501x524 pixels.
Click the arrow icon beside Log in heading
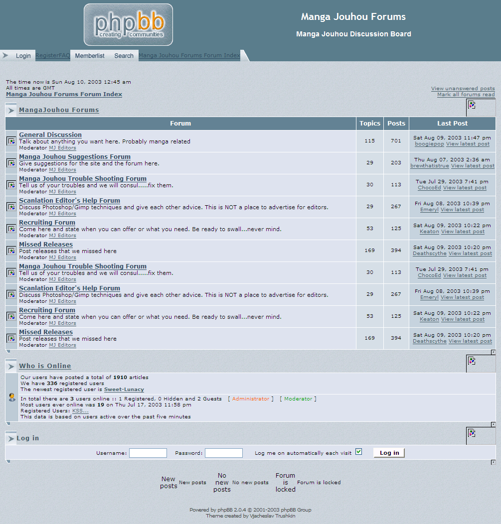tap(11, 438)
